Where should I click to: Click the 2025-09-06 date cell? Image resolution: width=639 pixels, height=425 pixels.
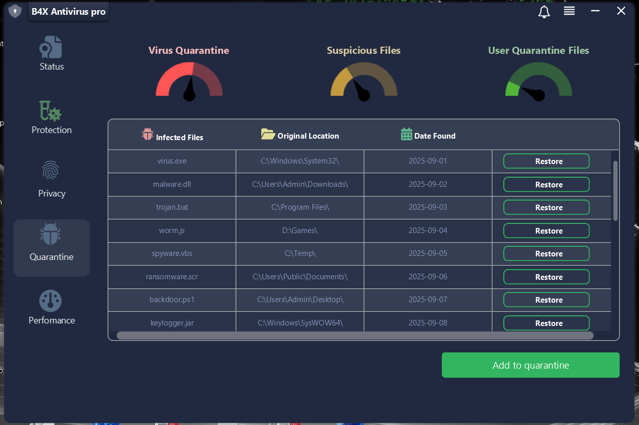[x=428, y=277]
